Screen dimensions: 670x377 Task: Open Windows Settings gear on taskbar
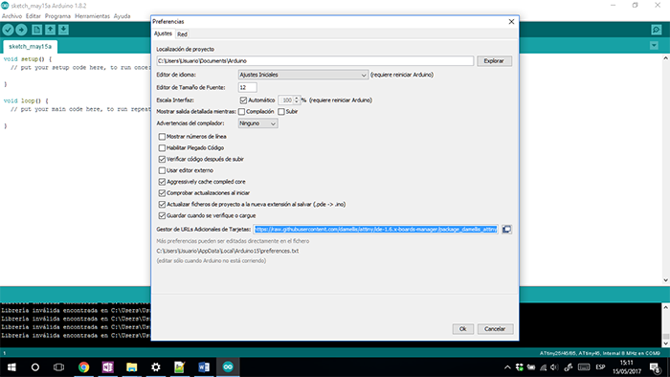[155, 367]
